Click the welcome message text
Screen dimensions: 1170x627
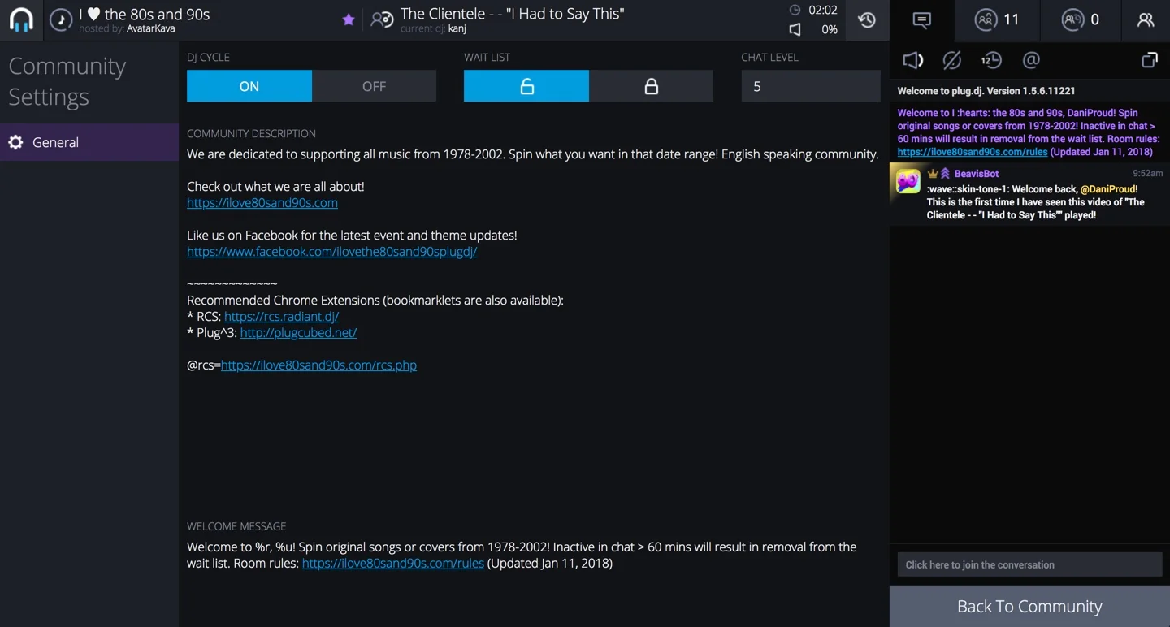point(522,556)
